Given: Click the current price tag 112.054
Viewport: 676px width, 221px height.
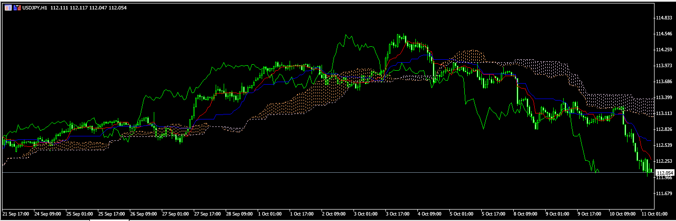Looking at the screenshot, I should pyautogui.click(x=665, y=173).
